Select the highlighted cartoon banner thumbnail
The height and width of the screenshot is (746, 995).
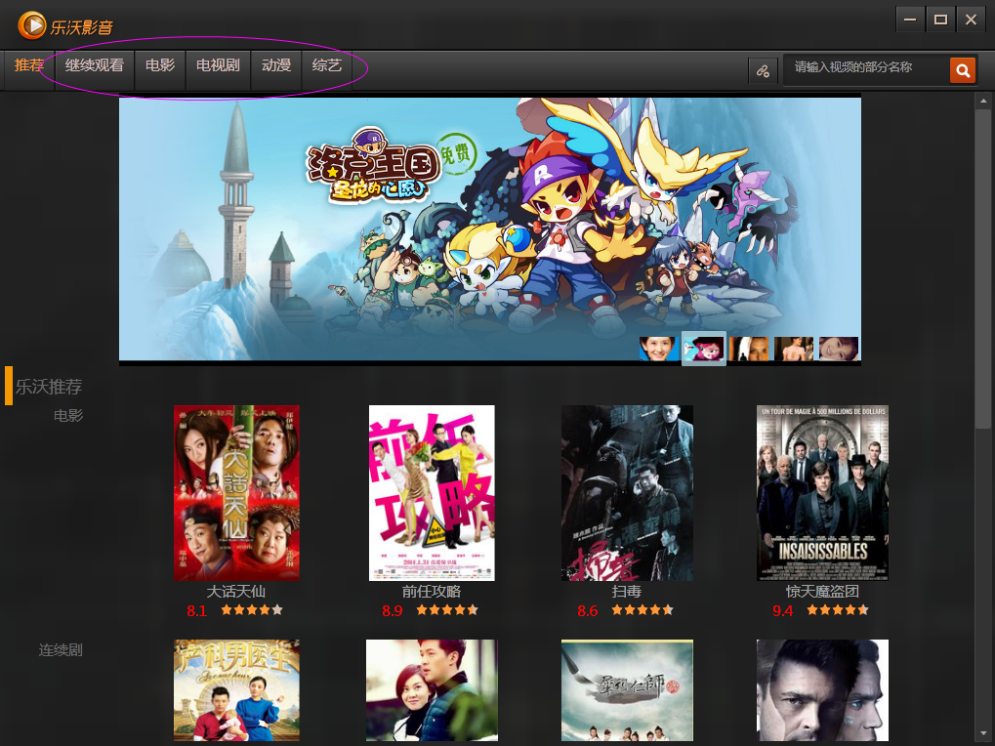(704, 349)
